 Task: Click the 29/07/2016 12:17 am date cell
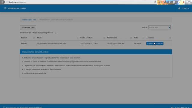89,43
